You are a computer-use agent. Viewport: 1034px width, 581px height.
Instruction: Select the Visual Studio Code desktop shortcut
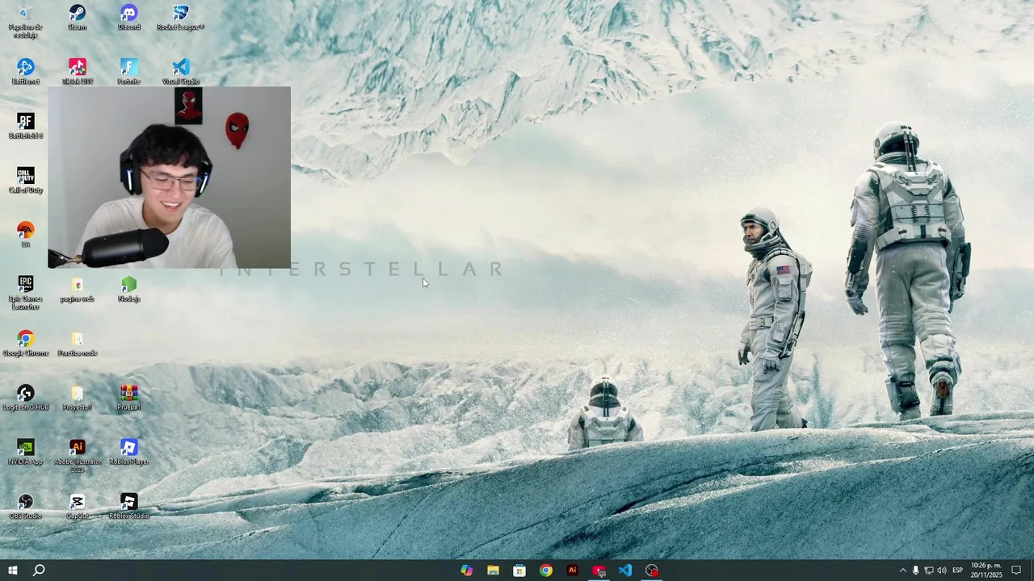point(181,72)
